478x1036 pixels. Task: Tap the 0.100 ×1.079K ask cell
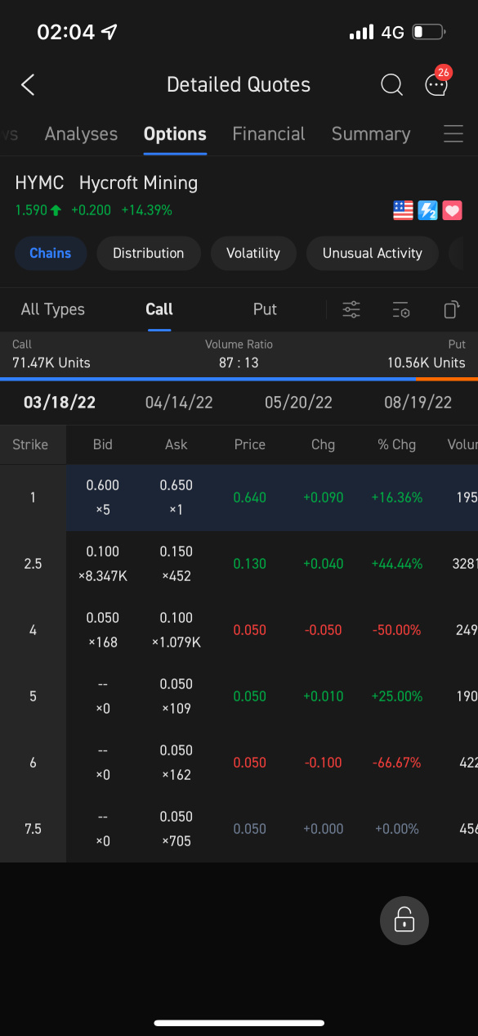pos(176,630)
